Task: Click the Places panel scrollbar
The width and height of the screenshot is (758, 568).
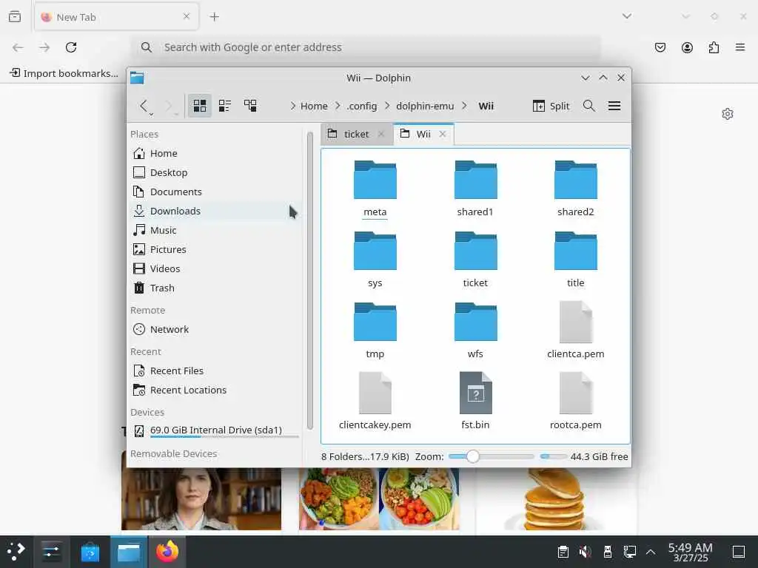Action: click(310, 280)
